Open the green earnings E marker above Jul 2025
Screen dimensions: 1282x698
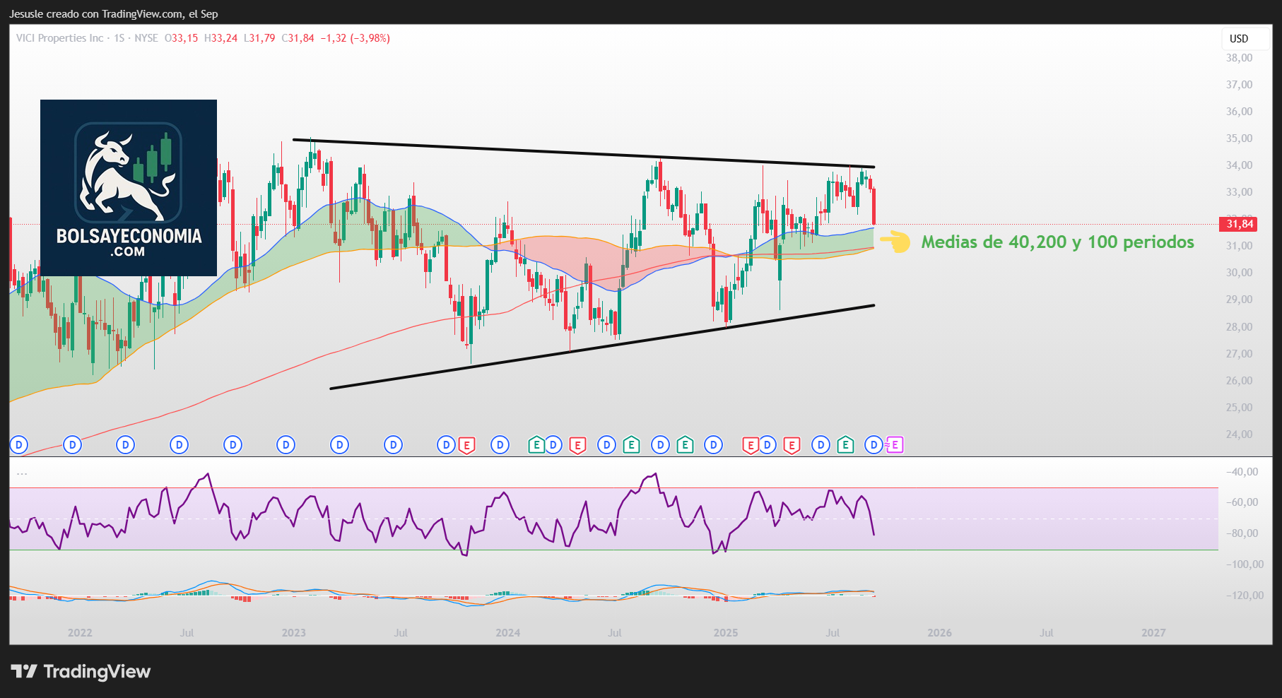coord(845,445)
